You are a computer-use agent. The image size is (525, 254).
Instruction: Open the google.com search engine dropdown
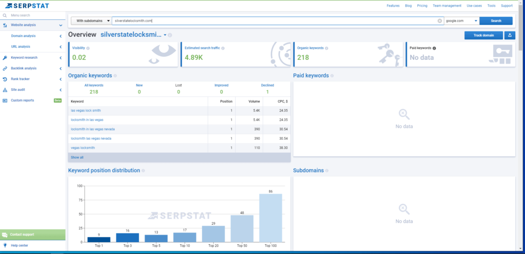click(461, 21)
